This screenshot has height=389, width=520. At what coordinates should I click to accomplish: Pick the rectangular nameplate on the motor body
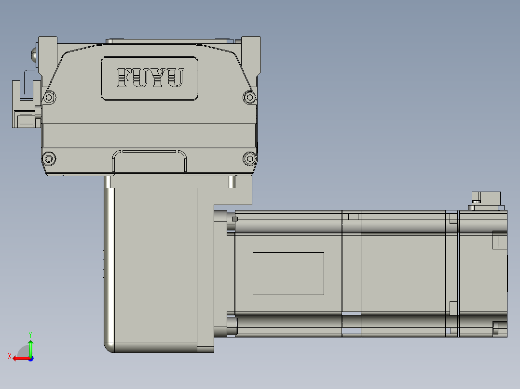tap(288, 273)
